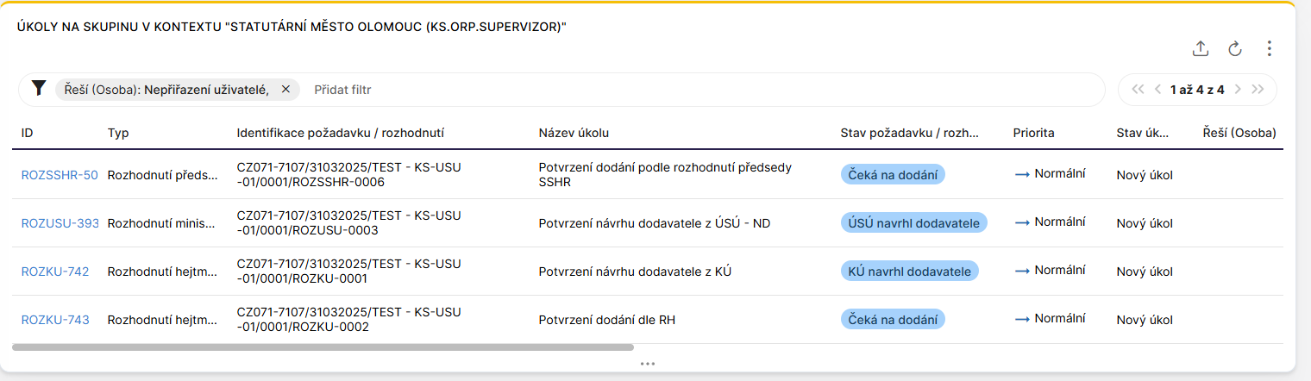Click the funnel filter icon
This screenshot has height=381, width=1311.
[x=38, y=89]
